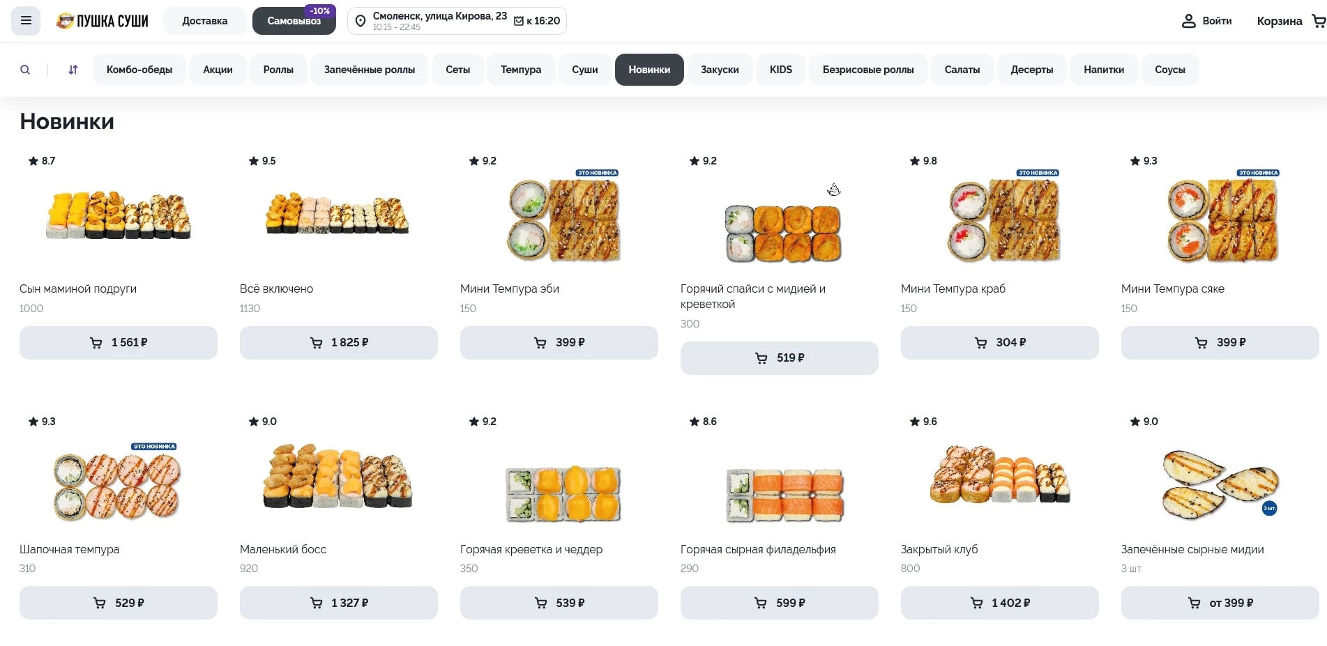Add Сын маминой подруги for 1 561 ₽
1327x646 pixels.
tap(119, 343)
